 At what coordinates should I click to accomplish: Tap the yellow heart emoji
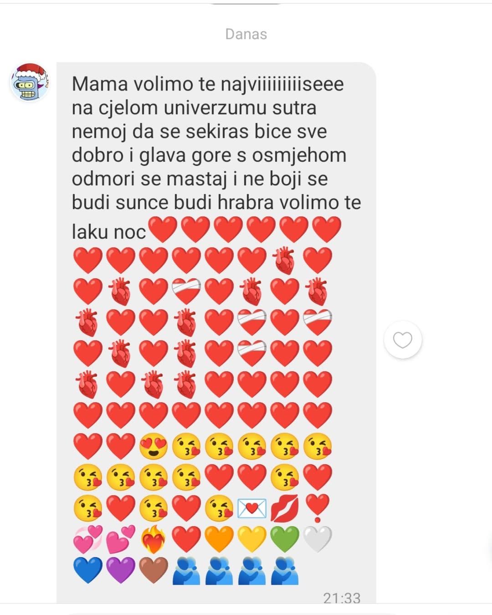click(252, 539)
